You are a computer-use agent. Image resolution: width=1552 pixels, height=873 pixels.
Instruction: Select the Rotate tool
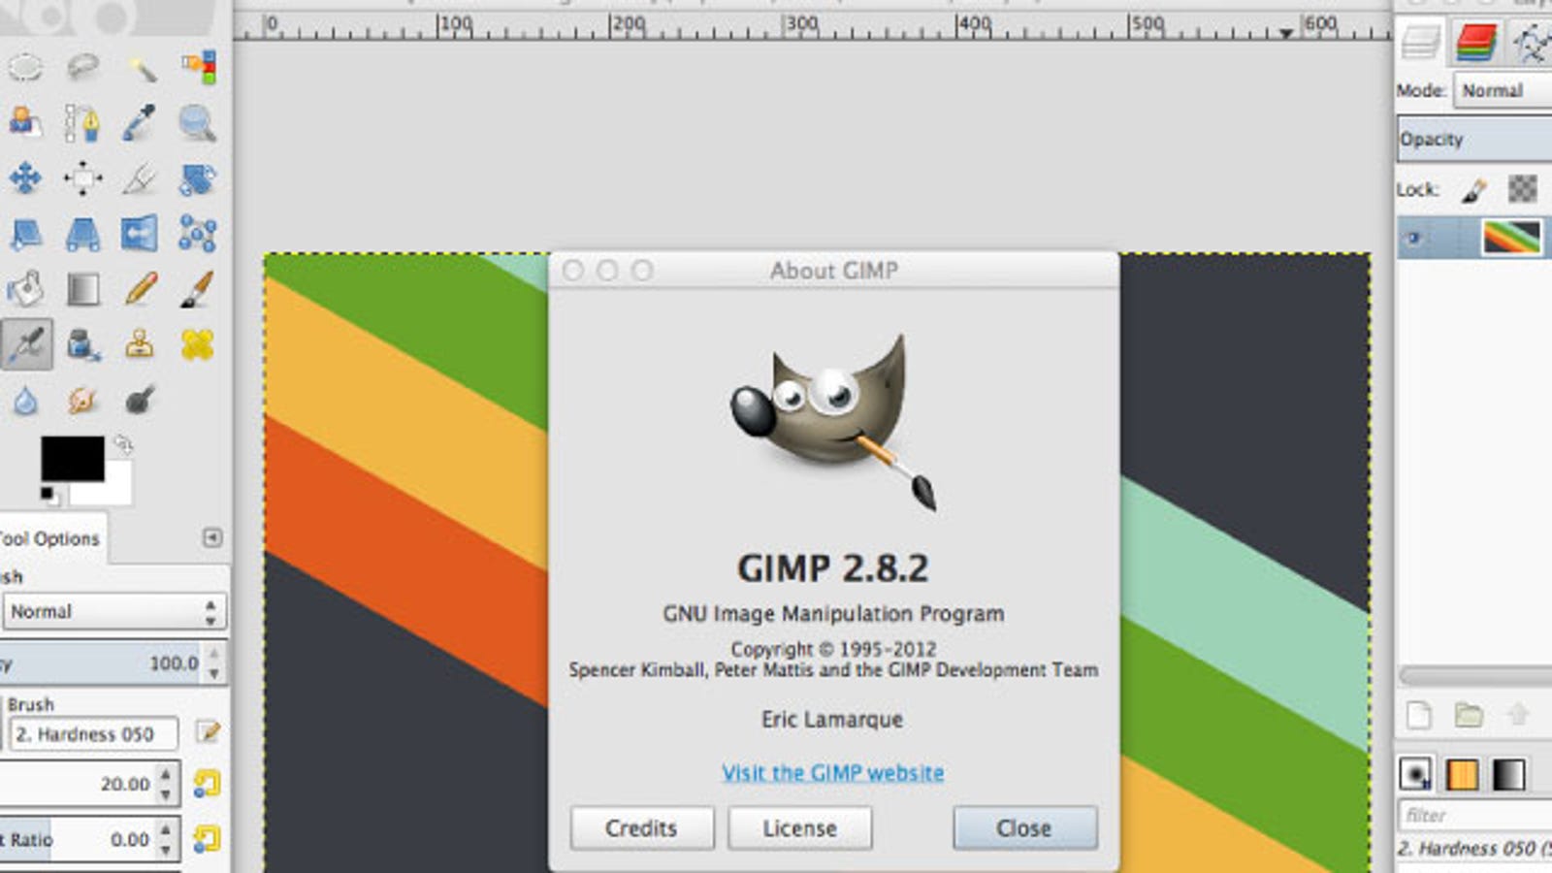click(x=198, y=178)
